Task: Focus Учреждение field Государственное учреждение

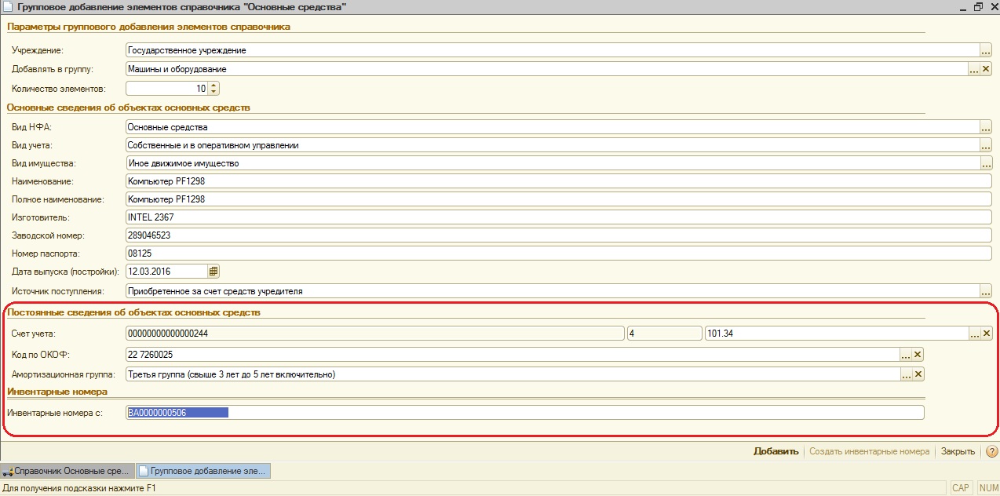Action: click(552, 50)
